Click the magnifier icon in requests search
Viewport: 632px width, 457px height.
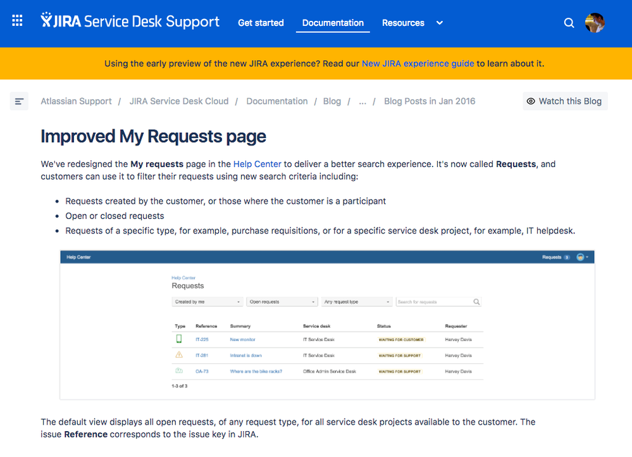[476, 302]
